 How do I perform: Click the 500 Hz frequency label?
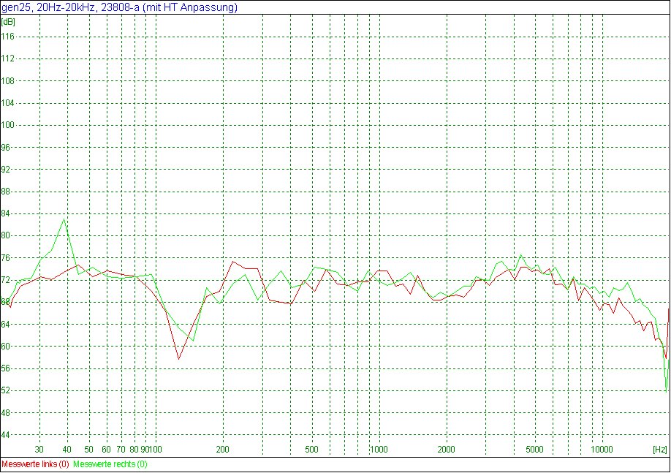[x=312, y=450]
